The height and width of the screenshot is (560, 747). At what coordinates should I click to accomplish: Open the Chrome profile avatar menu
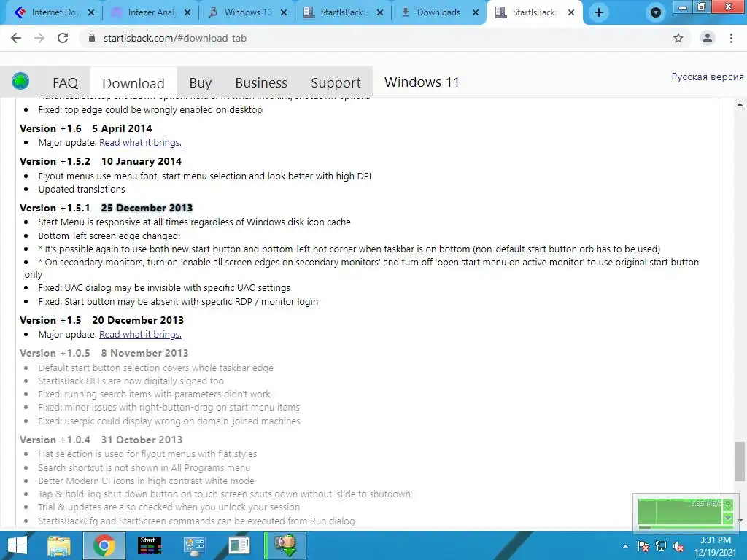click(708, 38)
